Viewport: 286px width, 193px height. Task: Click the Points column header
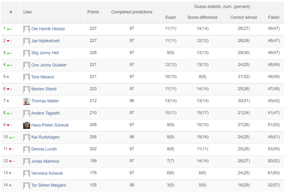click(x=93, y=12)
